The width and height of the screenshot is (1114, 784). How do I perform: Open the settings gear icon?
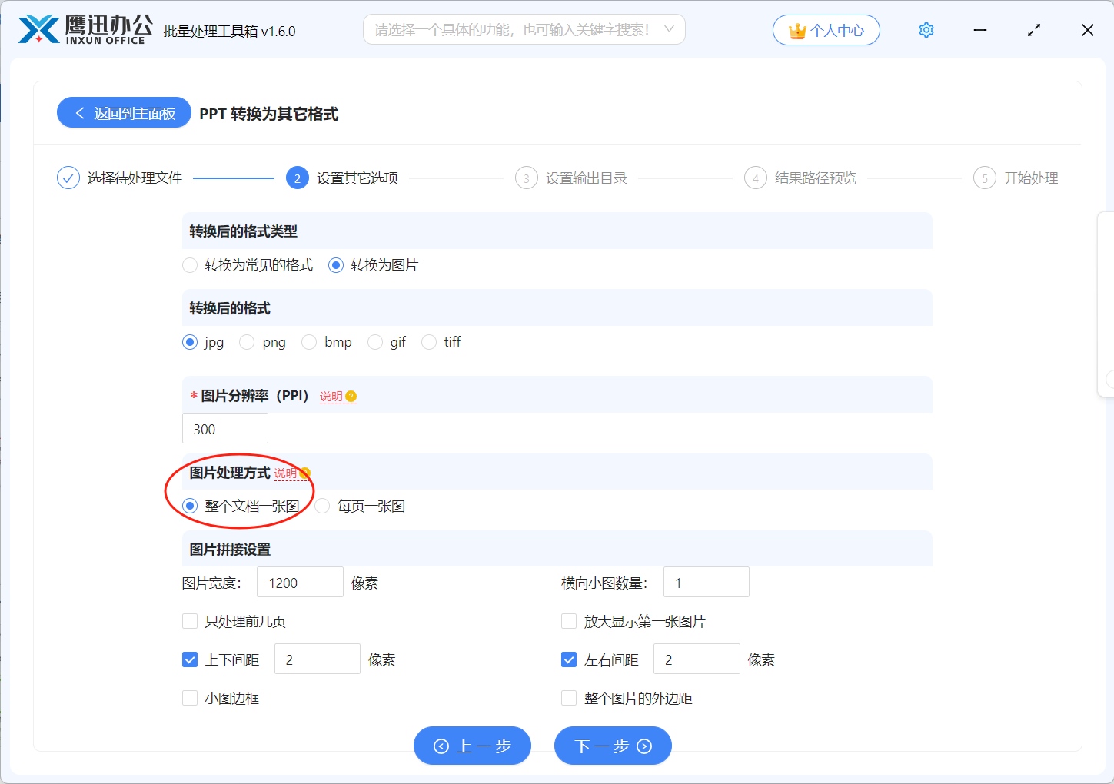(x=926, y=30)
